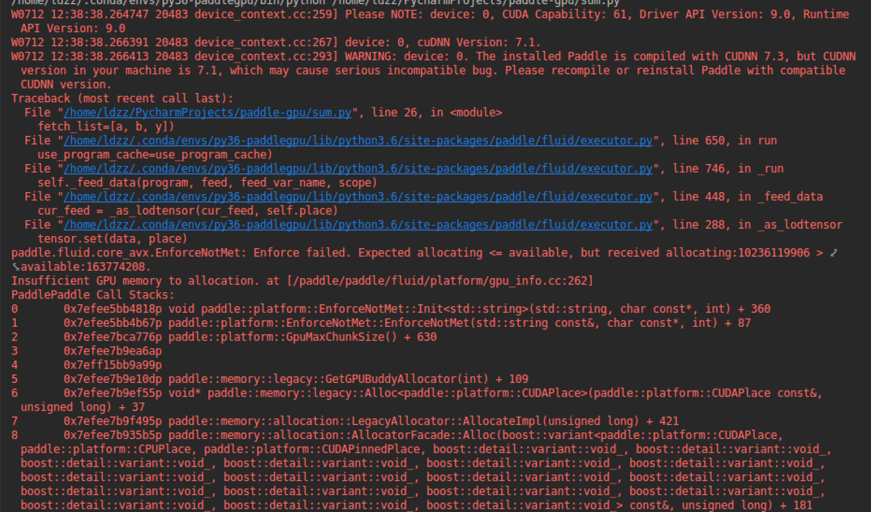Click the 'available:163774208.' text
Viewport: 871px width, 512px height.
pyautogui.click(x=86, y=267)
